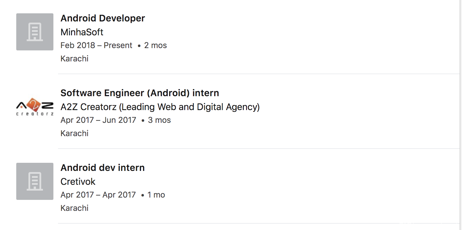This screenshot has width=462, height=230.
Task: Click Karachi location under A2Z Creatorz
Action: (x=74, y=134)
